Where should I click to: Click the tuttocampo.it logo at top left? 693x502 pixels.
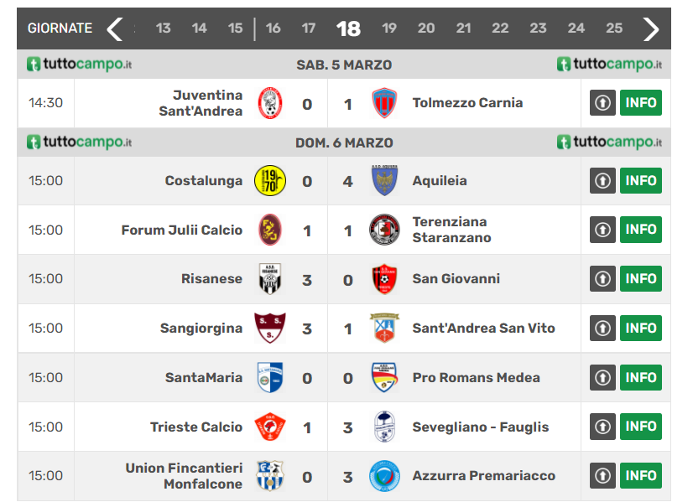tap(79, 65)
